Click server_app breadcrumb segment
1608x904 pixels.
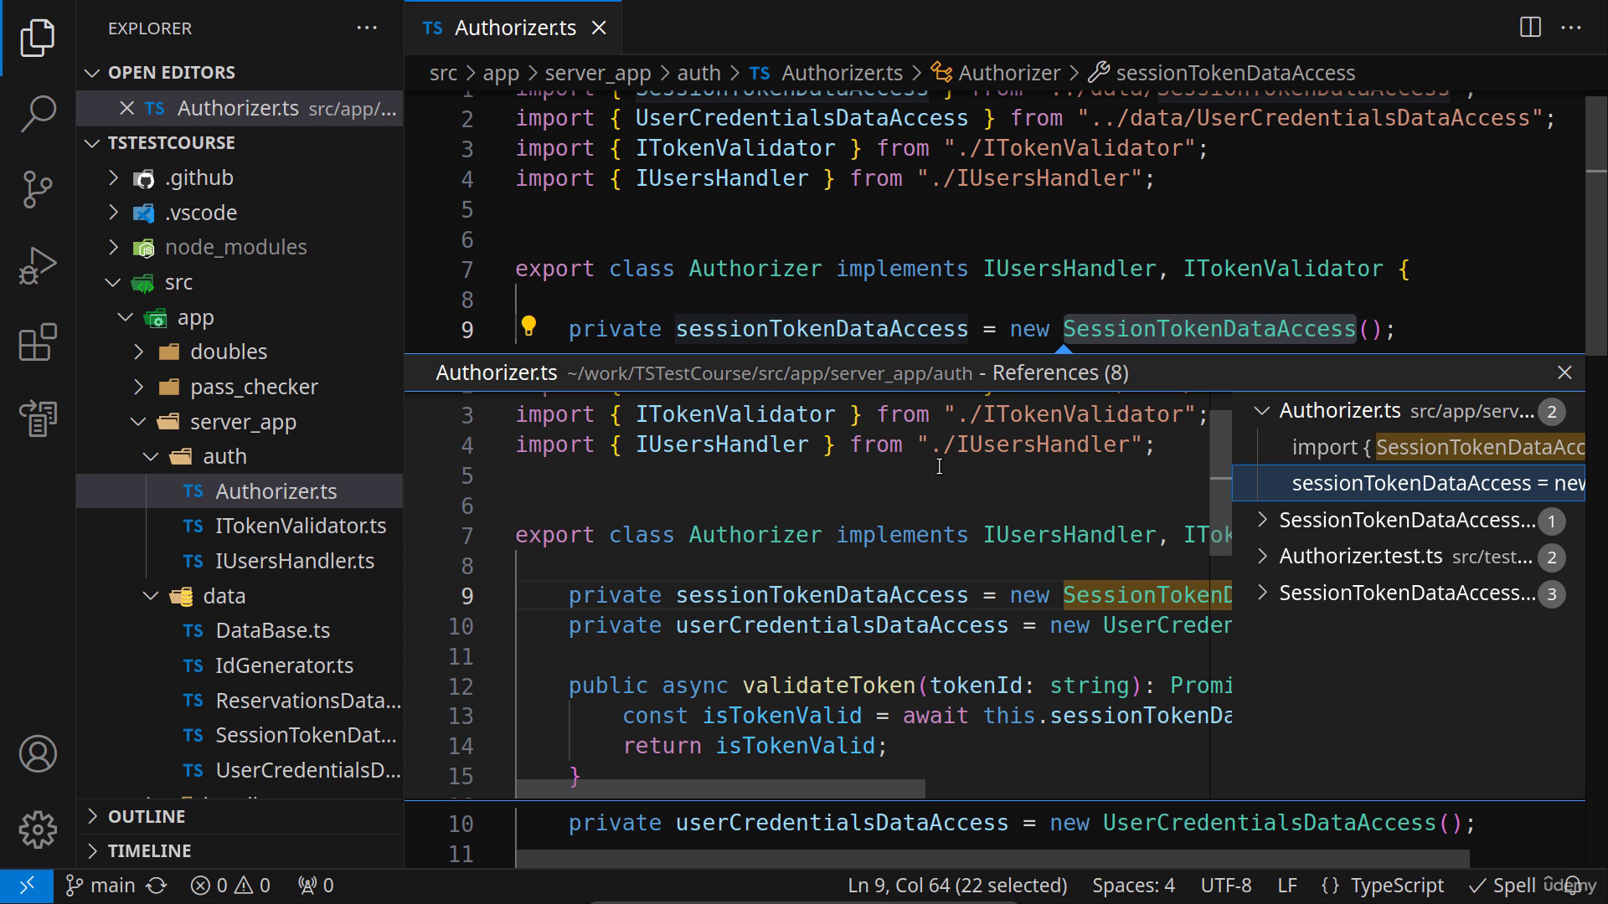click(597, 73)
